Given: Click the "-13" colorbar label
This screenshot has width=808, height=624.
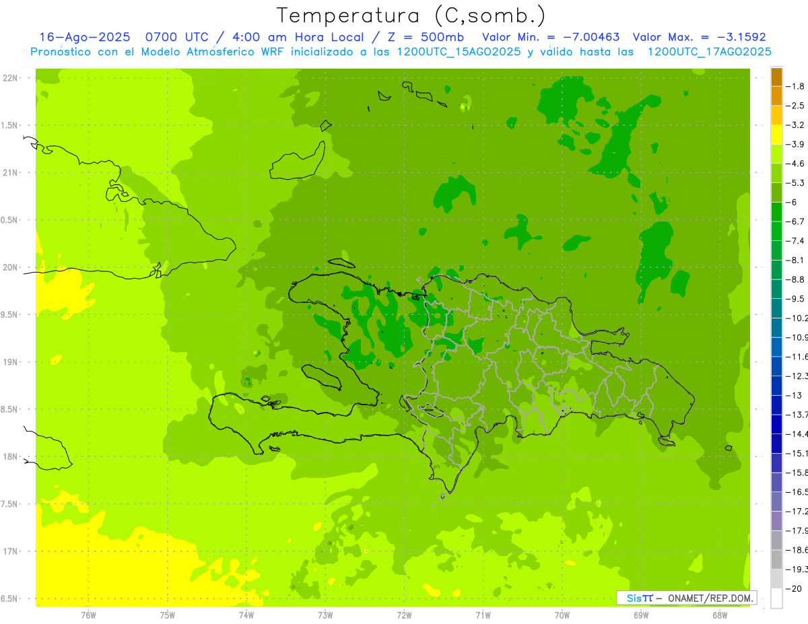Looking at the screenshot, I should pos(795,395).
